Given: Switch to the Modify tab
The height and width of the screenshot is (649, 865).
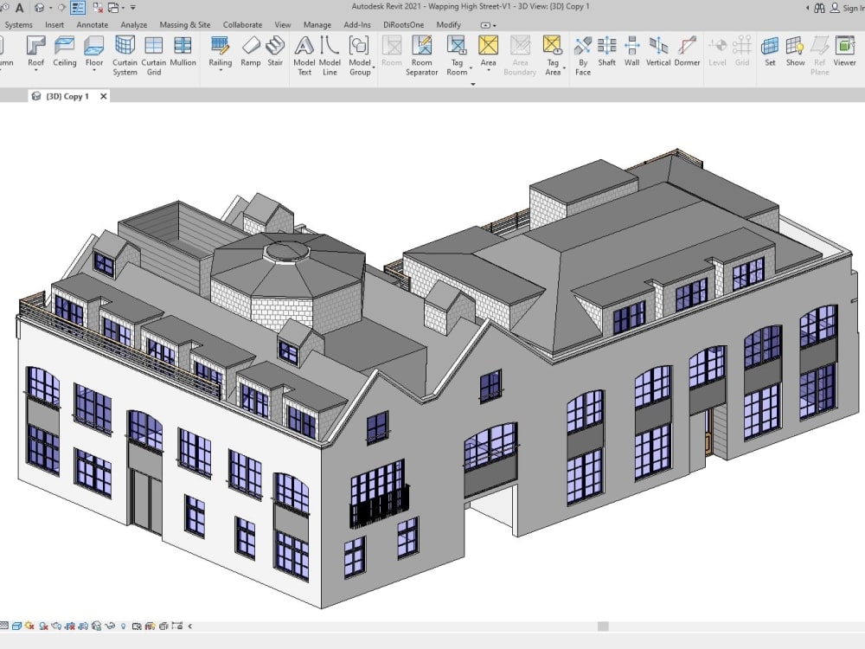Looking at the screenshot, I should click(x=448, y=25).
